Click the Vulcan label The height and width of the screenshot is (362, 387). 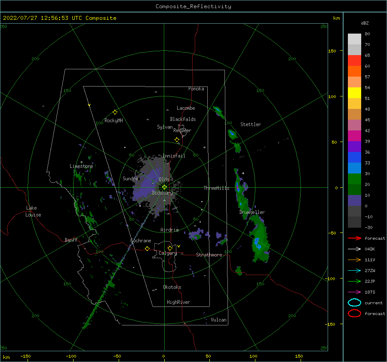219,320
